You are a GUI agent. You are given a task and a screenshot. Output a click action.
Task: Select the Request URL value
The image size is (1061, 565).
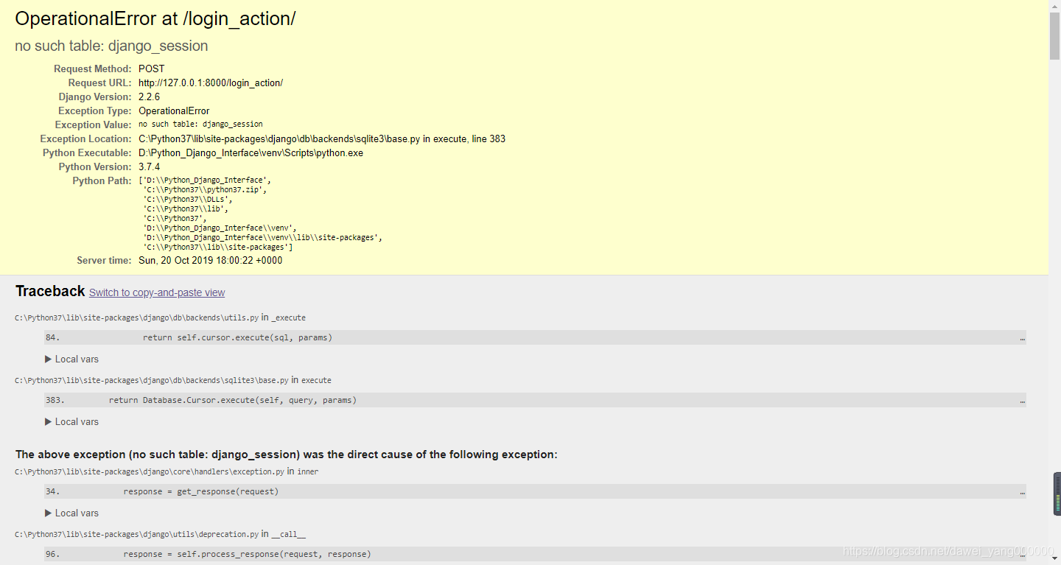211,83
